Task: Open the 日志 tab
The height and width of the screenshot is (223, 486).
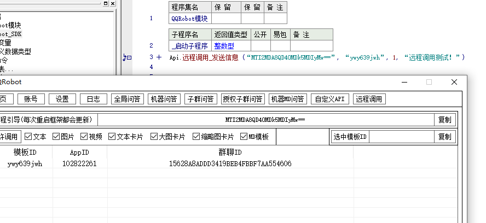Action: (x=94, y=99)
